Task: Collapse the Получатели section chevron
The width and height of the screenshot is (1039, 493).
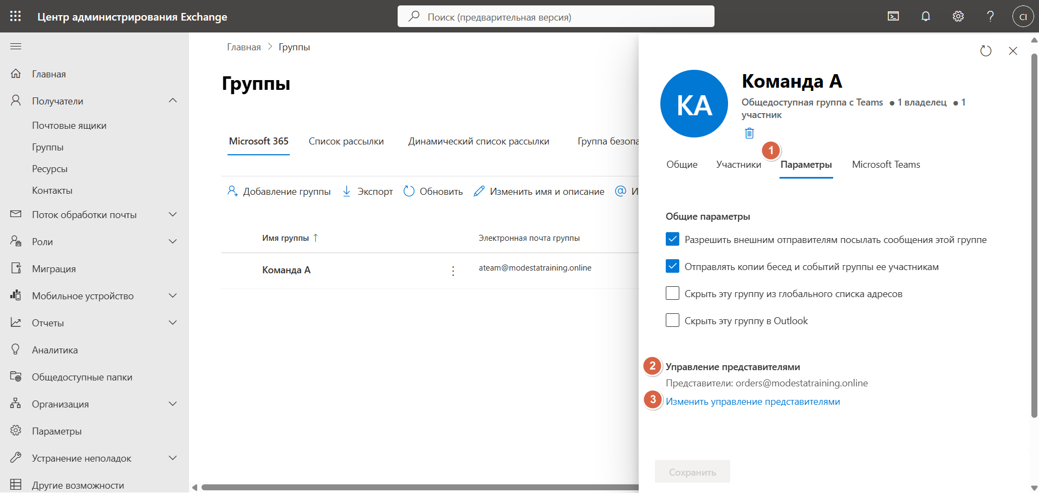Action: tap(173, 101)
